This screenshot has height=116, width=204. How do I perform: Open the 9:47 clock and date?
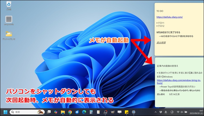(196, 112)
